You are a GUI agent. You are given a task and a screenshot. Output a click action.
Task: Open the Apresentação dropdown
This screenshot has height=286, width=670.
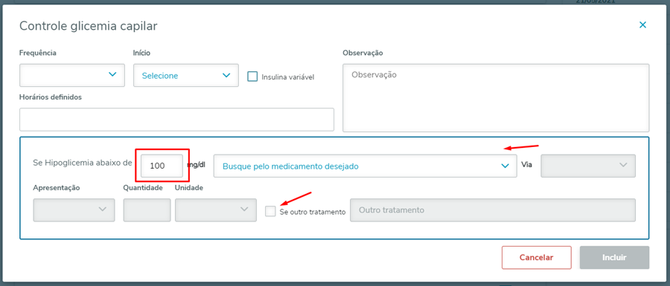pyautogui.click(x=74, y=209)
